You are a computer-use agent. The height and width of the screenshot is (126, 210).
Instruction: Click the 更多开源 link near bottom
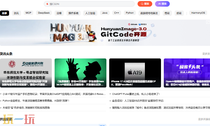[x=204, y=119]
